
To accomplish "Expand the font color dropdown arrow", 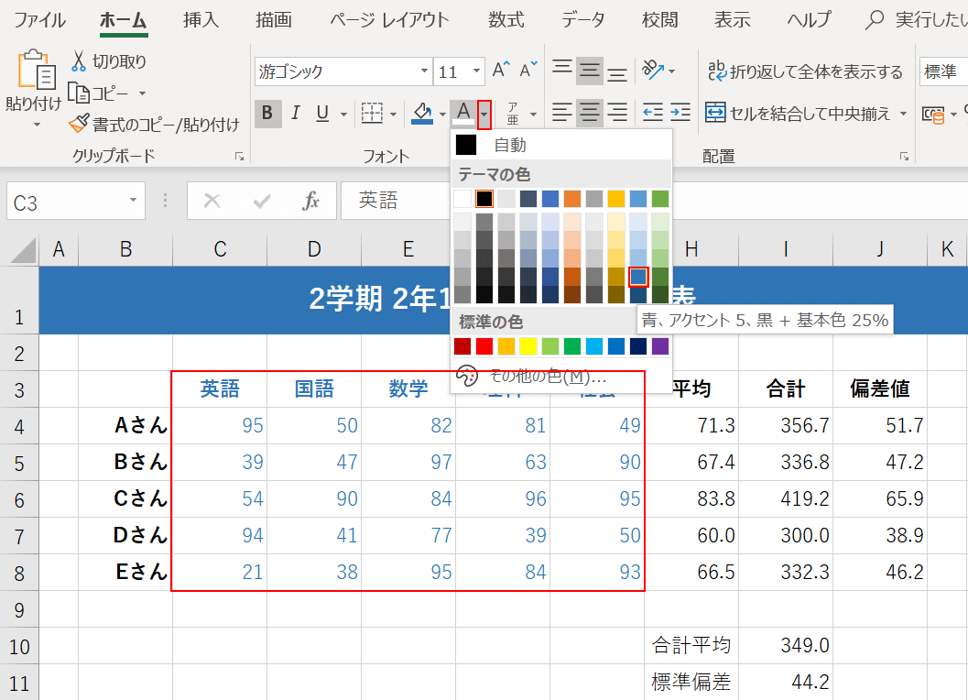I will click(484, 115).
